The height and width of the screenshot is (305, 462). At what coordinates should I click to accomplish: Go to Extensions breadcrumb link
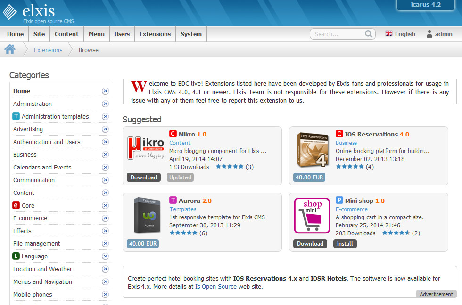click(48, 50)
